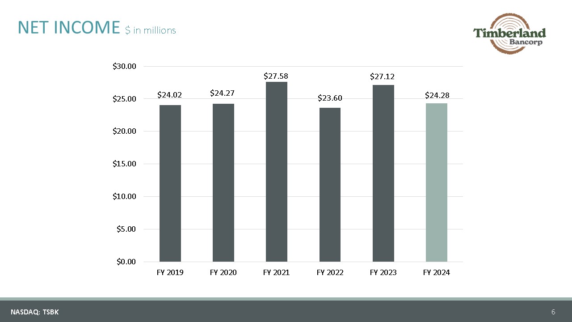Viewport: 572px width, 322px height.
Task: Click the NASDAQ: TSBK footer text
Action: click(x=35, y=312)
